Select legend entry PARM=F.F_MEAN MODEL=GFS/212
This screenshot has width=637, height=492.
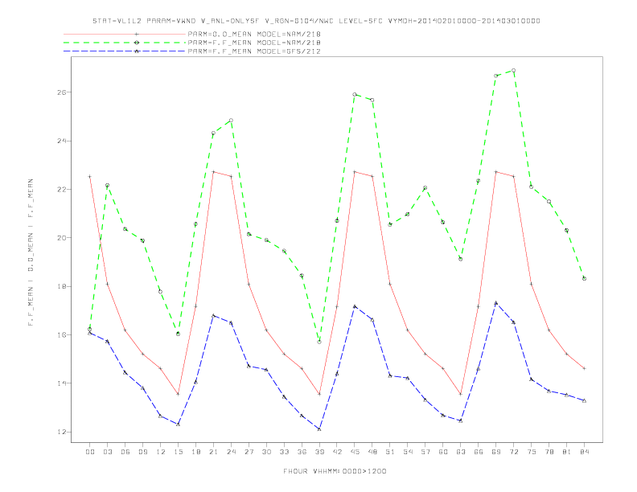[254, 51]
